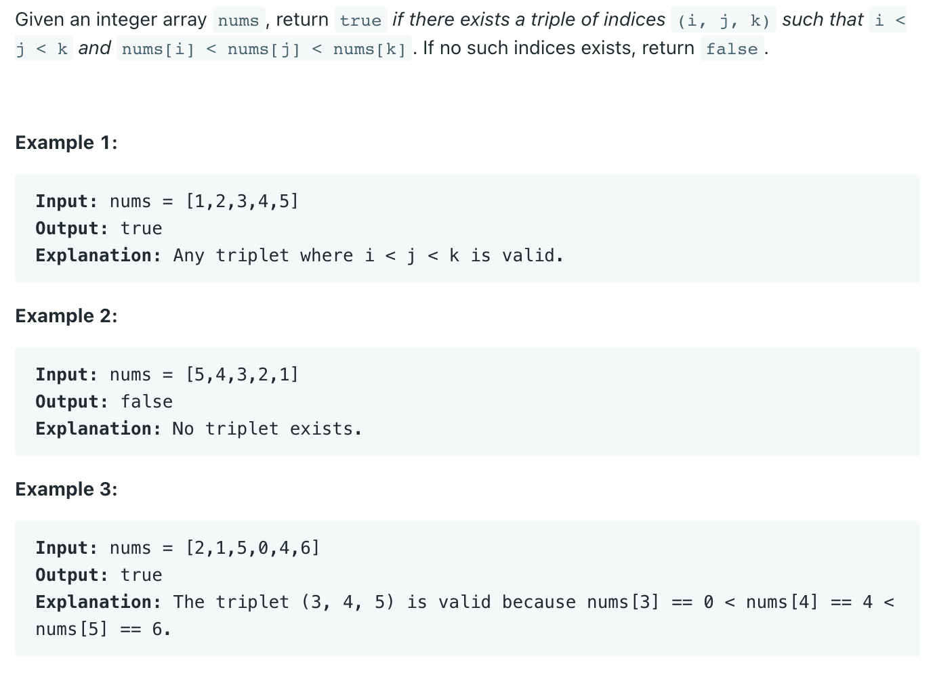The width and height of the screenshot is (935, 677).
Task: Click the 'Output: true' line in Example 3
Action: click(99, 575)
